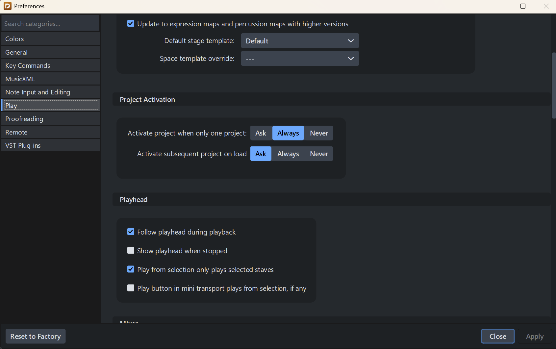Maximize the Preferences window
Viewport: 556px width, 349px height.
click(523, 6)
